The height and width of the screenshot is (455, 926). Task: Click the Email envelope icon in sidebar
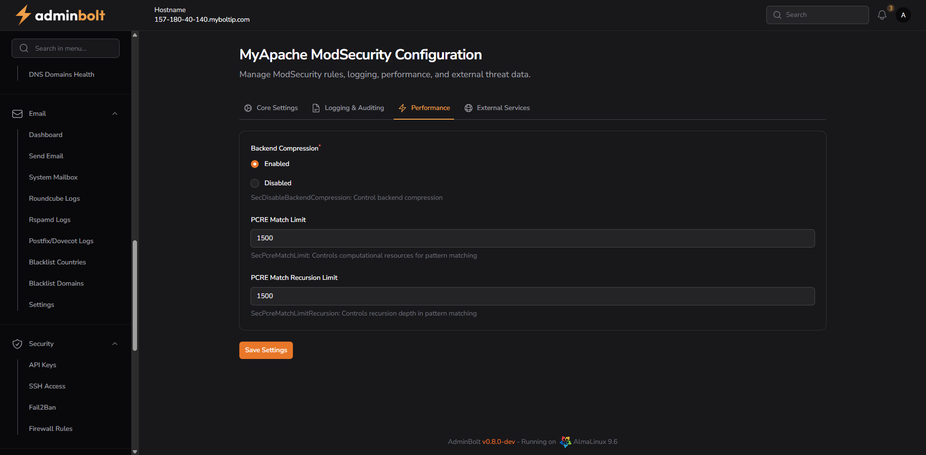click(17, 114)
